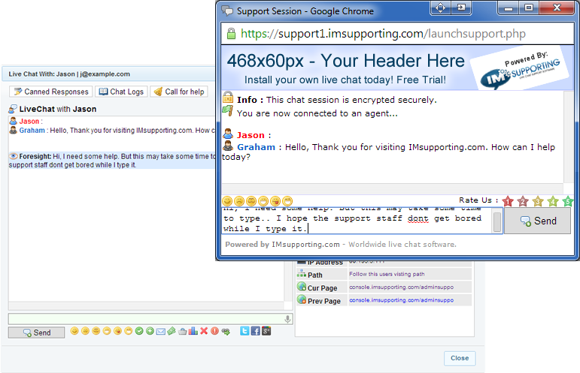The image size is (580, 373).
Task: Click the green plus icon
Action: coord(150,331)
